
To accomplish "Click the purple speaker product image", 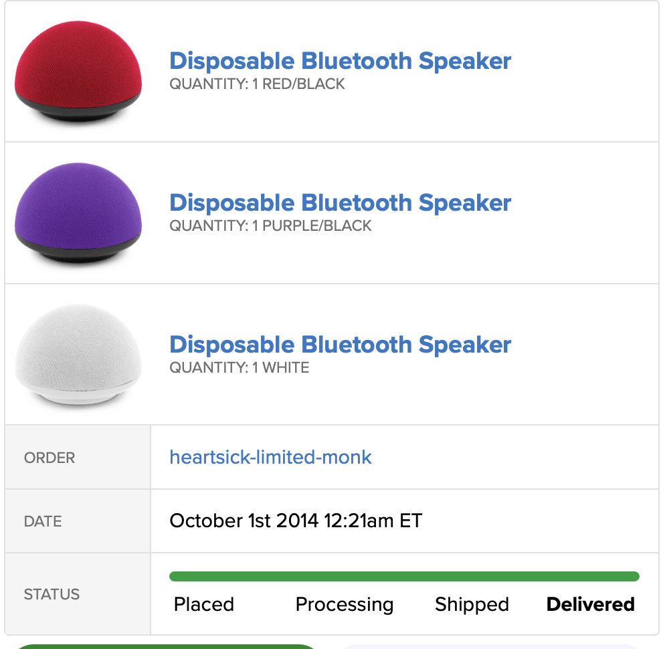I will click(78, 213).
